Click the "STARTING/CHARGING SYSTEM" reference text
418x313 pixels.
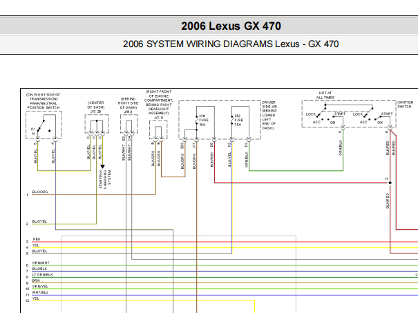click(105, 179)
